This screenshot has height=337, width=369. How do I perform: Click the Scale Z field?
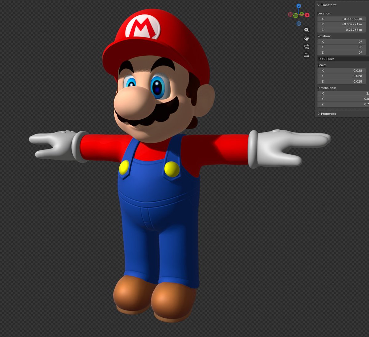341,82
